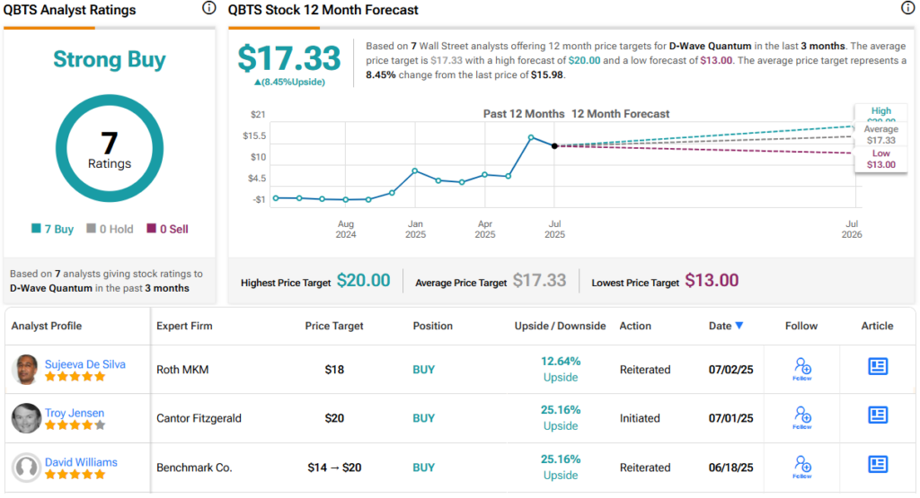Click the Analyst Profile column header

coord(47,326)
